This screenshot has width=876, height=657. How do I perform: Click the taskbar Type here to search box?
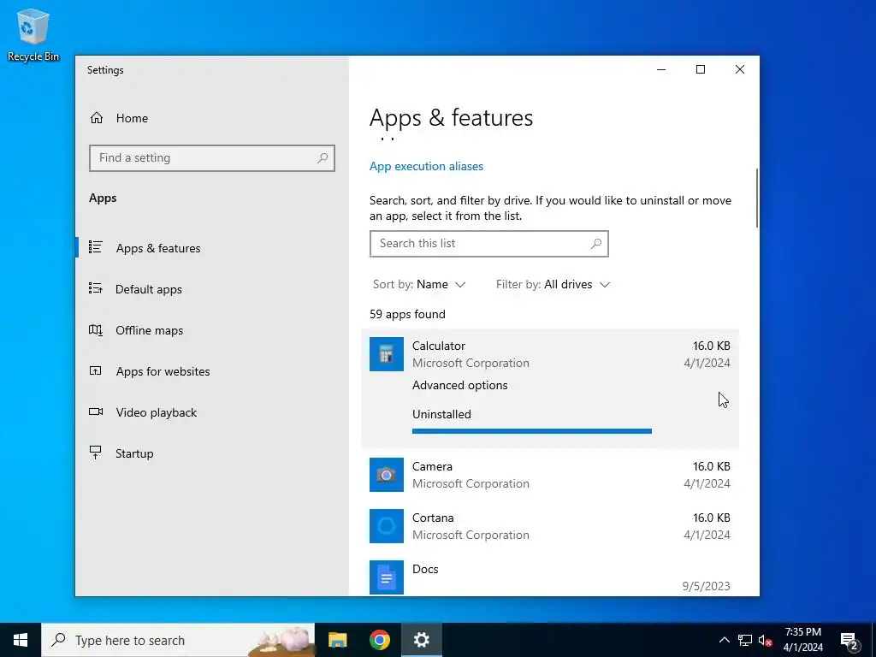pyautogui.click(x=178, y=640)
